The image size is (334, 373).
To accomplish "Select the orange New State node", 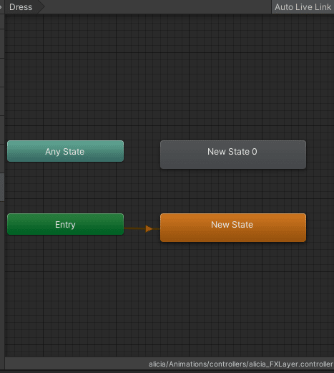I will point(233,228).
